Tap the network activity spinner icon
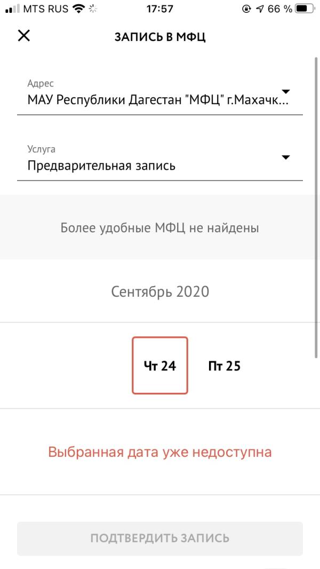 pyautogui.click(x=93, y=9)
